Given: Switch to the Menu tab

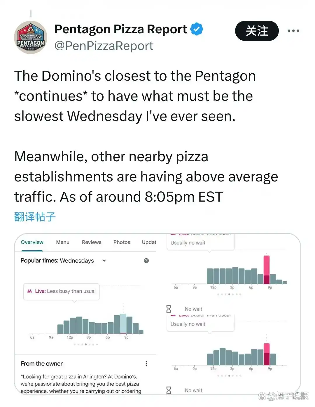Looking at the screenshot, I should pos(63,242).
